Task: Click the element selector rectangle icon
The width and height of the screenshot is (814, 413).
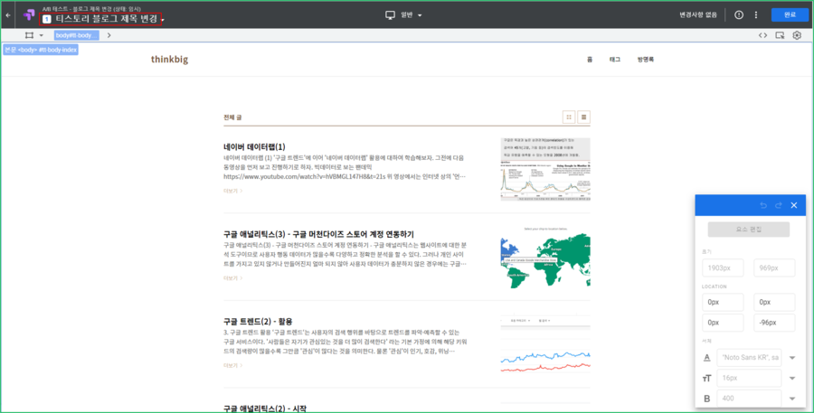Action: point(29,35)
